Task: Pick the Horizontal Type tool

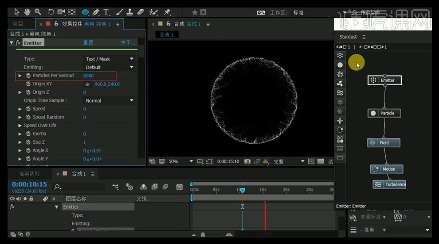Action: (106, 12)
